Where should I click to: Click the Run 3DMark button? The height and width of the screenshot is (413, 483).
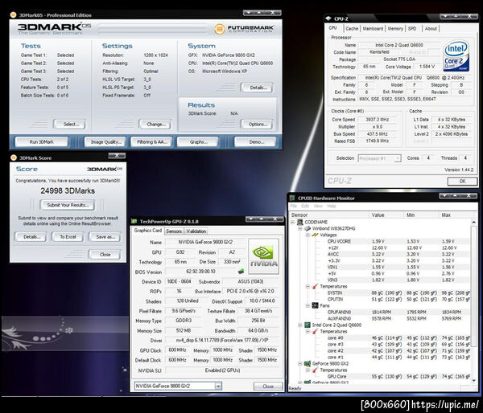[42, 142]
